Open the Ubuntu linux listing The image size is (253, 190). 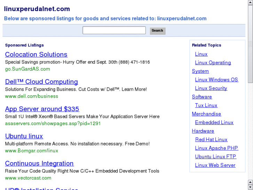pyautogui.click(x=24, y=136)
